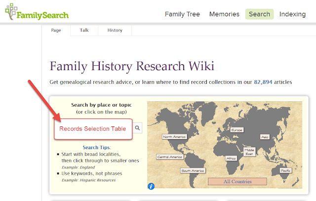Click the All Countries button
Image resolution: width=316 pixels, height=201 pixels.
pyautogui.click(x=237, y=181)
